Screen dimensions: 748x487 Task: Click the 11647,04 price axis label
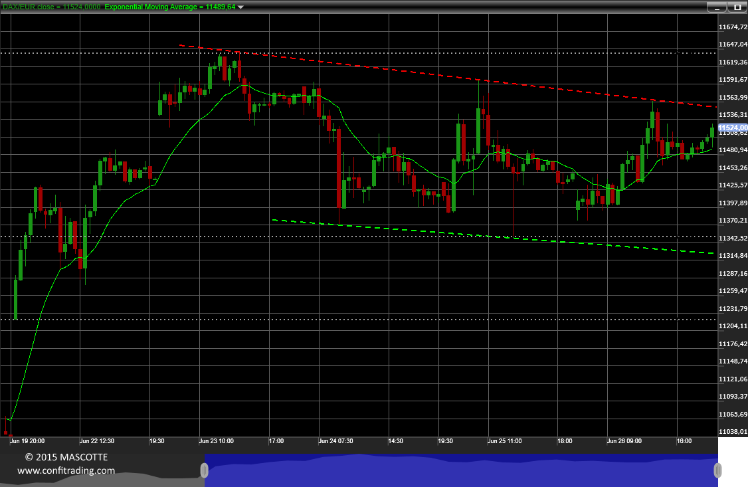pyautogui.click(x=733, y=45)
